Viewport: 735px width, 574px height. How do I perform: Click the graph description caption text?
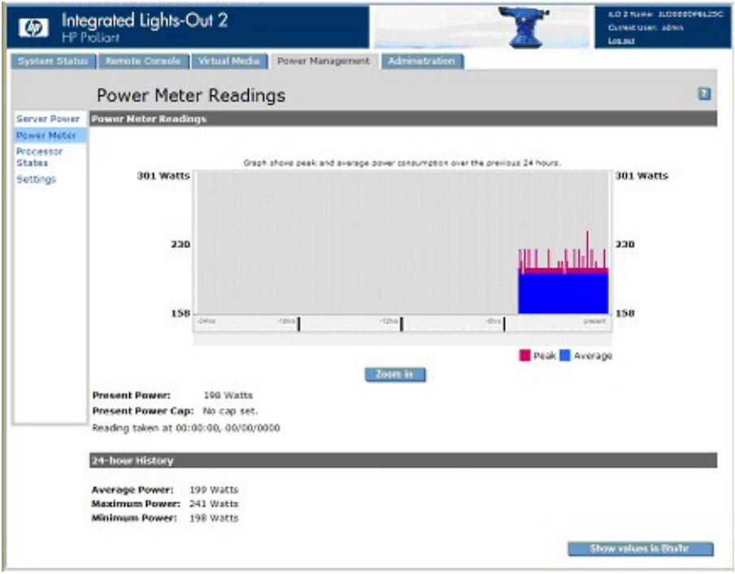pyautogui.click(x=402, y=163)
